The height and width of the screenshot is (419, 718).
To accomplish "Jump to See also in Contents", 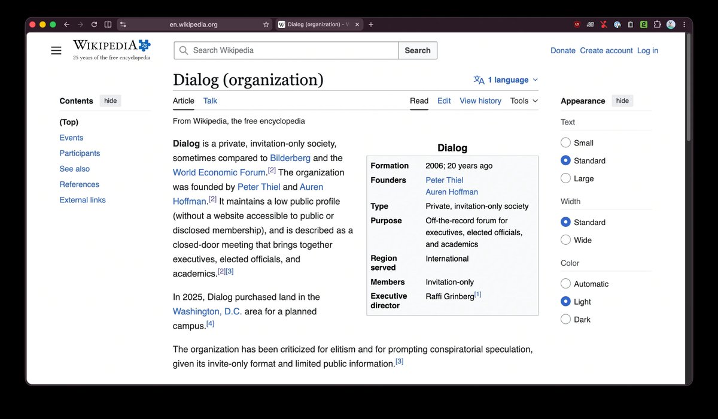I will 75,169.
